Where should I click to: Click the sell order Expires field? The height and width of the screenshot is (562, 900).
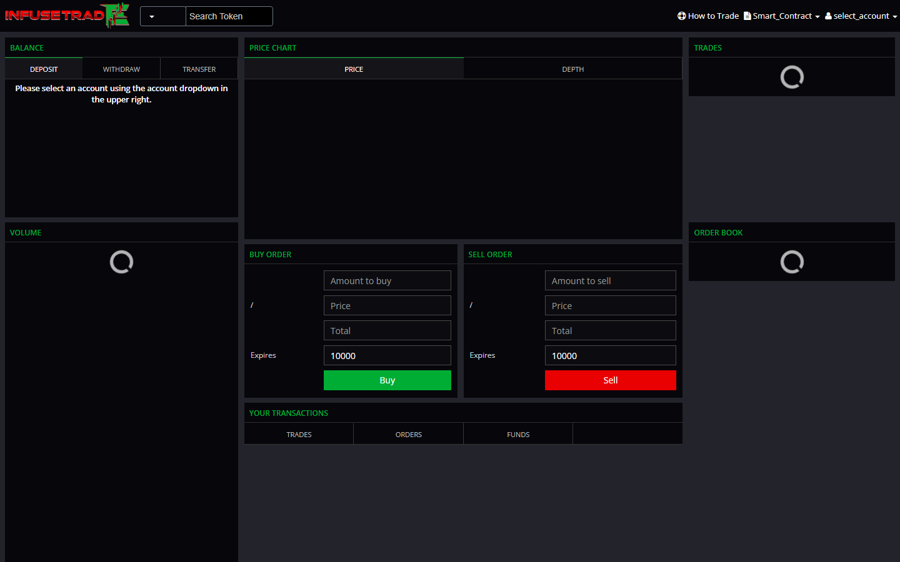click(611, 355)
